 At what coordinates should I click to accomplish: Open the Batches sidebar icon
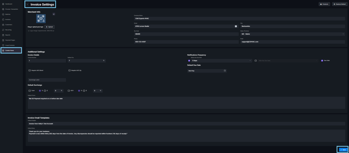tap(3, 14)
